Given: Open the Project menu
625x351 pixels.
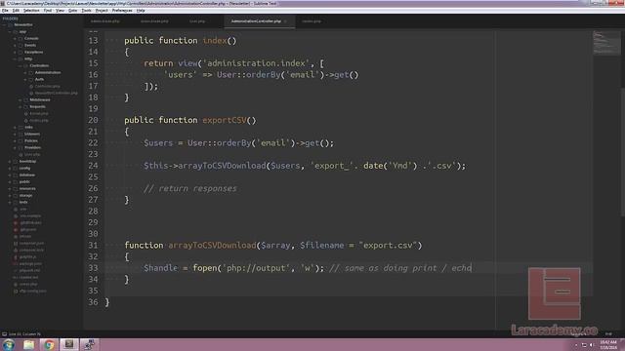Looking at the screenshot, I should click(x=102, y=11).
